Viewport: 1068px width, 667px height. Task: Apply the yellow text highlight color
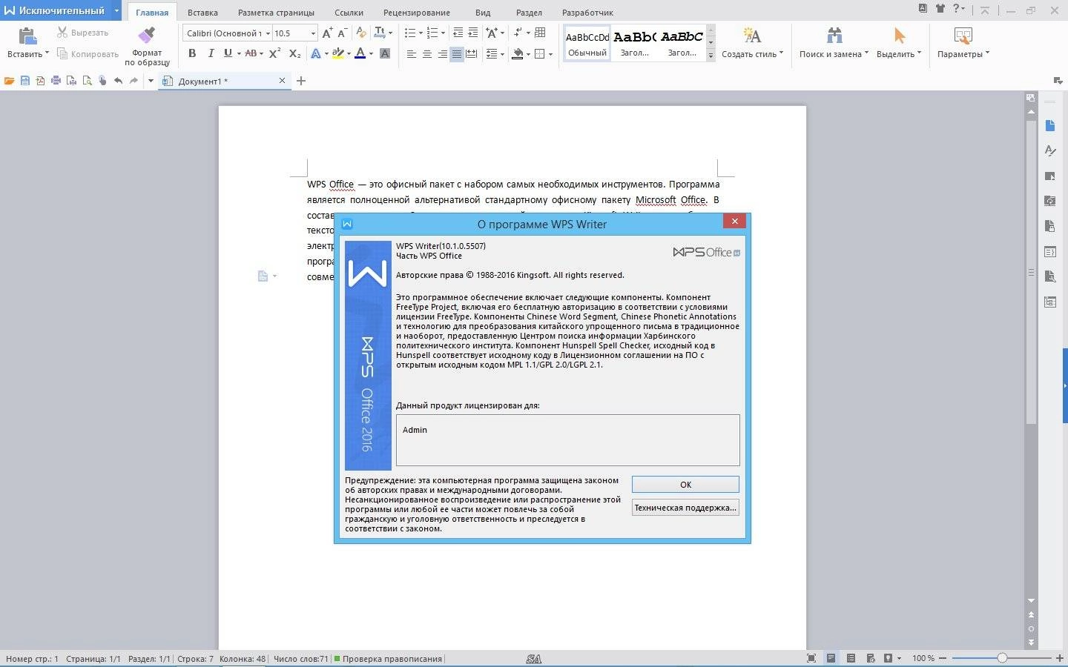[x=337, y=53]
